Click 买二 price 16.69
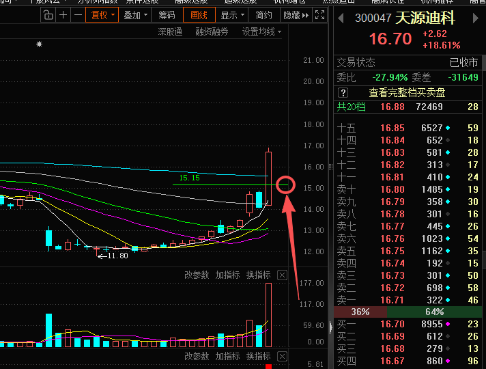Viewport: 486px width, 369px height. (x=392, y=336)
